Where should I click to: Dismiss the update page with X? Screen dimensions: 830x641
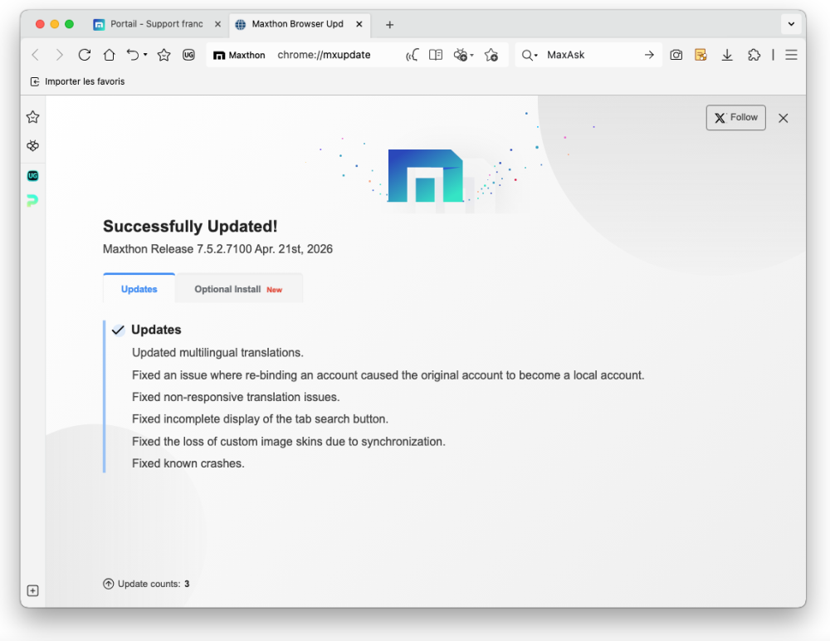(784, 118)
